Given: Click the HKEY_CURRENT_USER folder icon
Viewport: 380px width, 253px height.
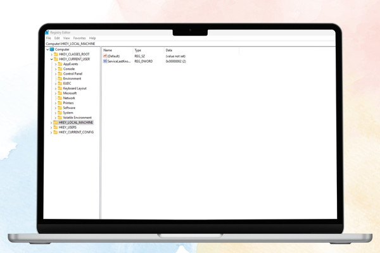Looking at the screenshot, I should (56, 59).
